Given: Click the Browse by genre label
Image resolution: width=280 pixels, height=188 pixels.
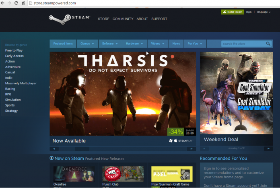Looking at the screenshot, I should (16, 45).
